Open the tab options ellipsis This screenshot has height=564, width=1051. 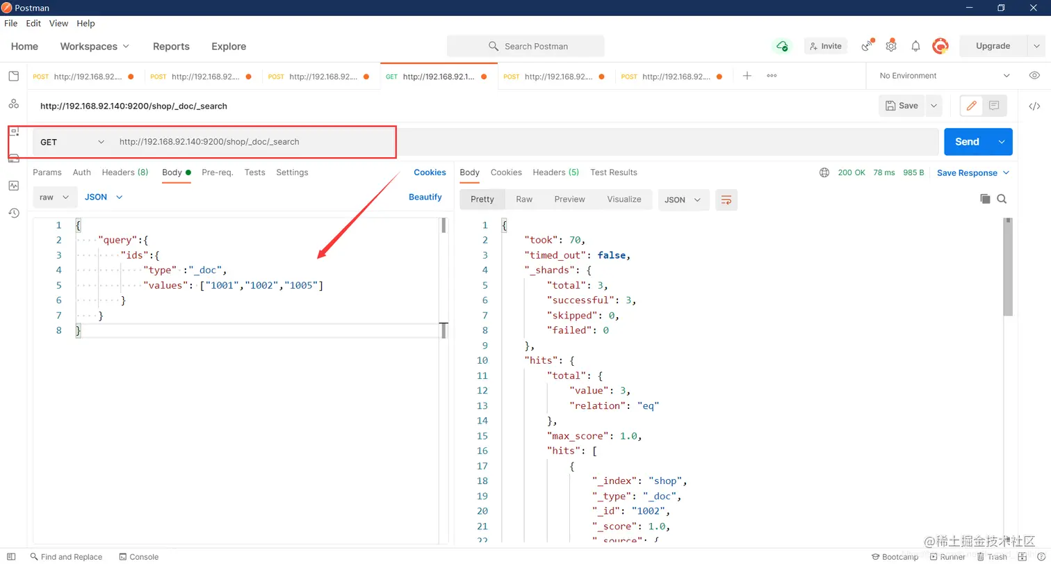click(x=772, y=75)
